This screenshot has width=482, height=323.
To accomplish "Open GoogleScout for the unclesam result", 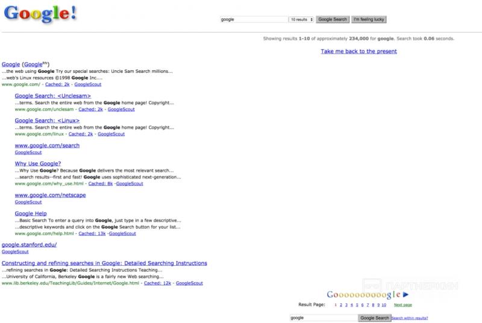I will (121, 109).
